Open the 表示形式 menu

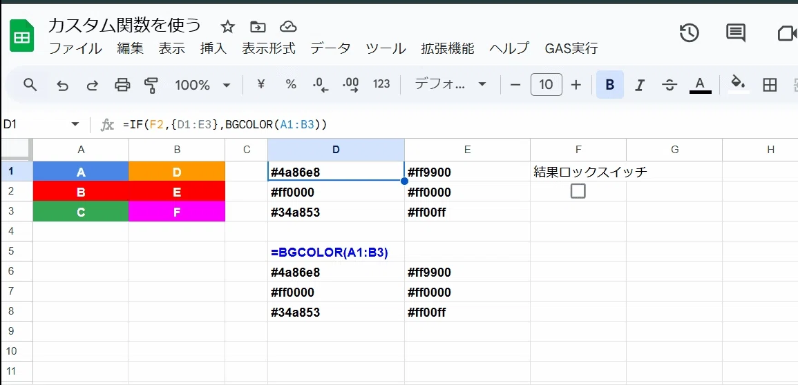click(269, 49)
